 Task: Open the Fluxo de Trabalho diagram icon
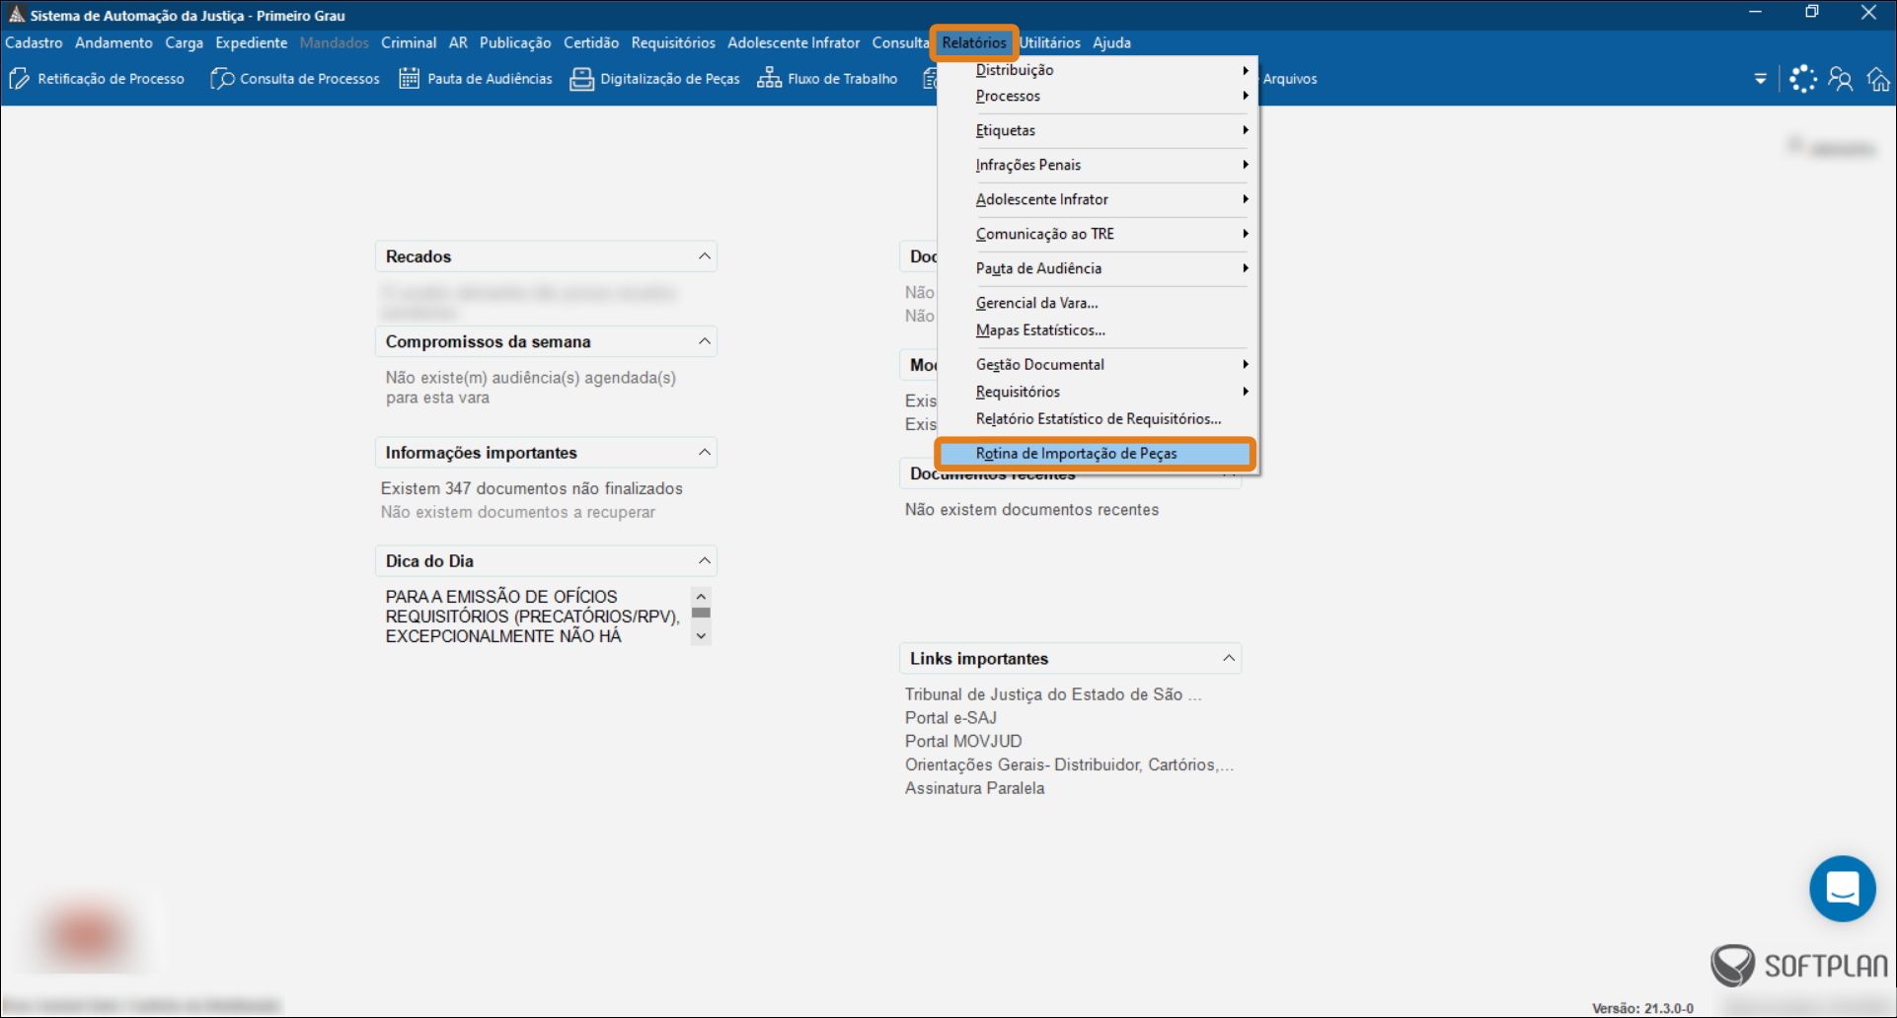pos(769,79)
